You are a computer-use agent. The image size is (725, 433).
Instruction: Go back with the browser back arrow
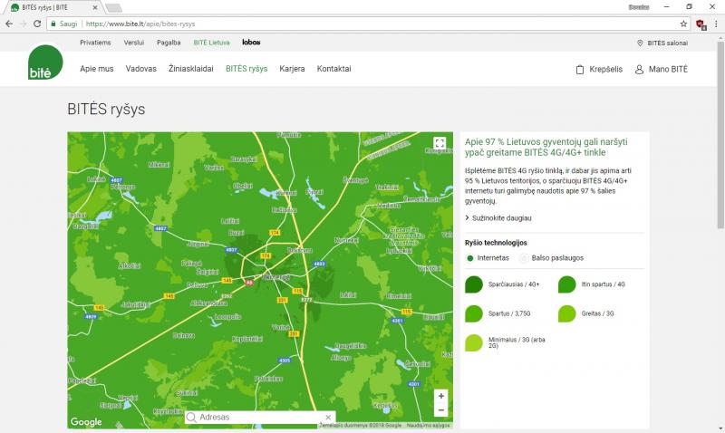(9, 24)
